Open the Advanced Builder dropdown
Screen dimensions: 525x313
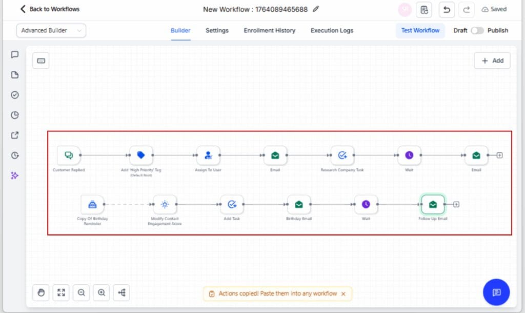(51, 30)
